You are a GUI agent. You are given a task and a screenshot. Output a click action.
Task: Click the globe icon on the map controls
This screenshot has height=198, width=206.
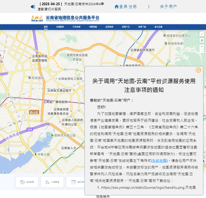tap(202, 40)
